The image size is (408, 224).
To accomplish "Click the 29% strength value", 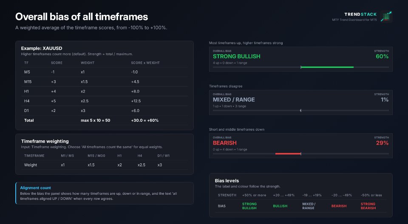I will [x=382, y=143].
